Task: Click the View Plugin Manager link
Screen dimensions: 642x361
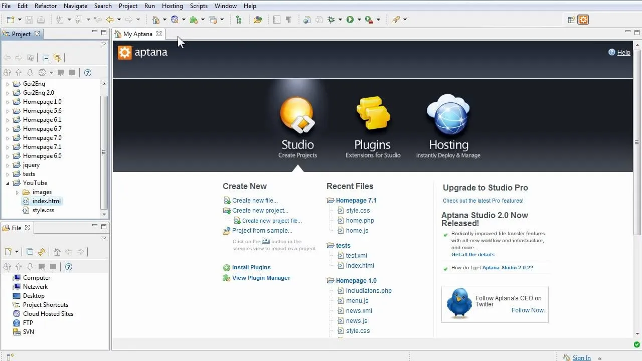Action: coord(261,278)
